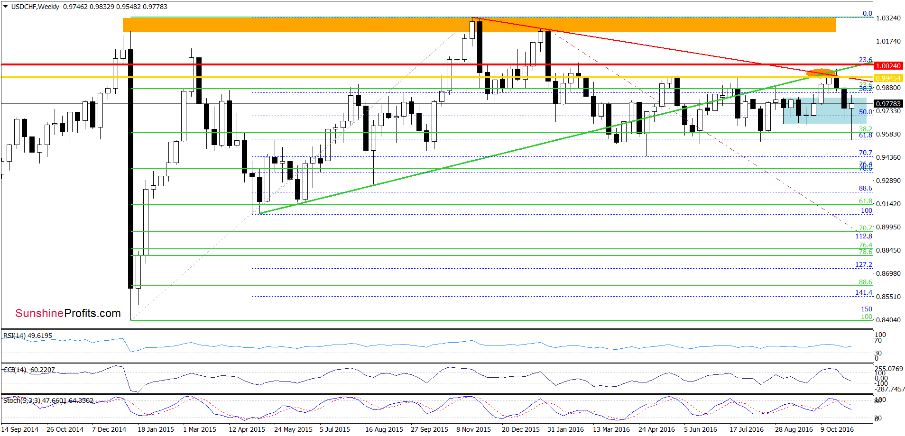
Task: Select the orange resistance zone rectangle
Action: (479, 25)
